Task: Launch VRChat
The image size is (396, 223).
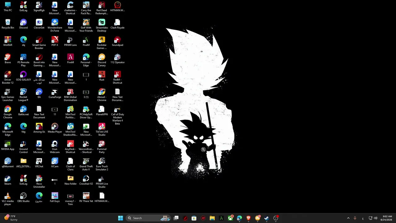Action: [39, 163]
